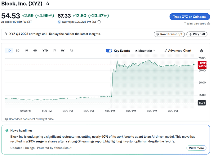Start the Play call button

tap(197, 34)
